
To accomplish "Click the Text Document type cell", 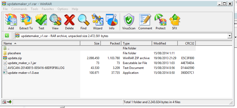I will coord(133,68).
